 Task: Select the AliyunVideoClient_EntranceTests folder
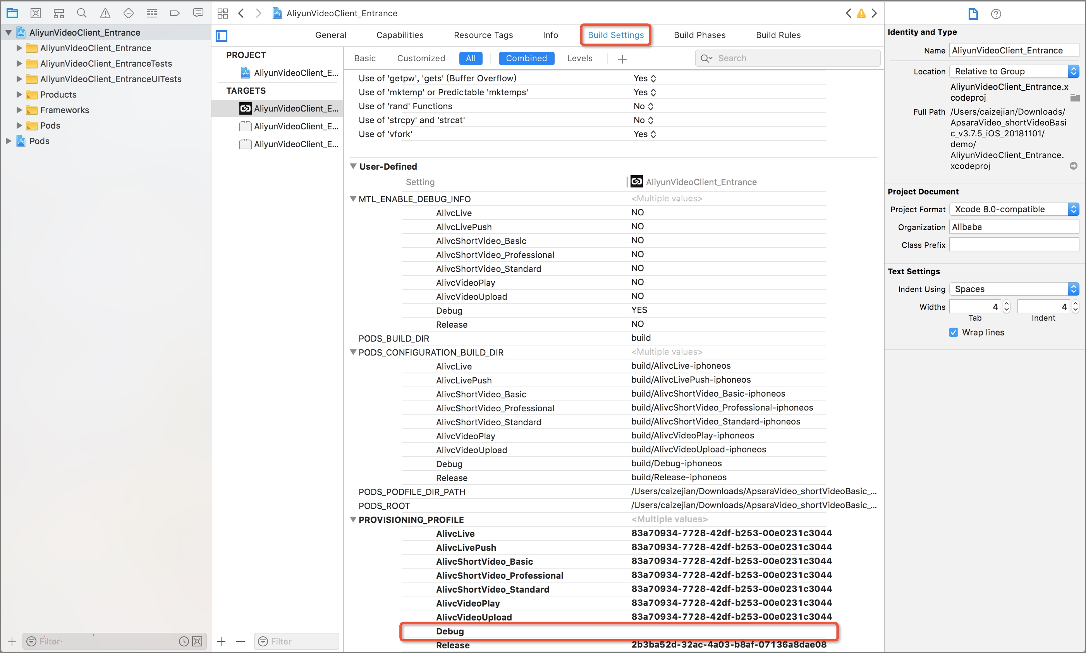[x=106, y=64]
